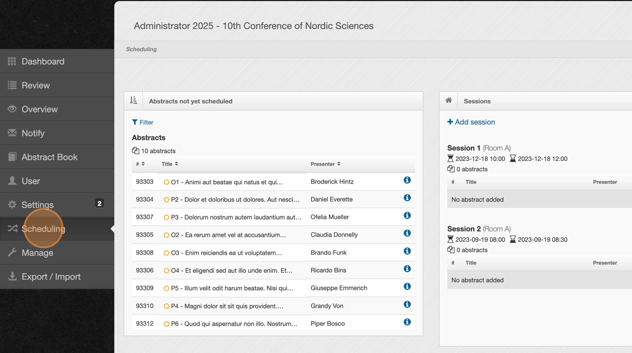Open info icon for Claudia Donnelly's abstract
Screen dimensions: 632x353
(407, 233)
